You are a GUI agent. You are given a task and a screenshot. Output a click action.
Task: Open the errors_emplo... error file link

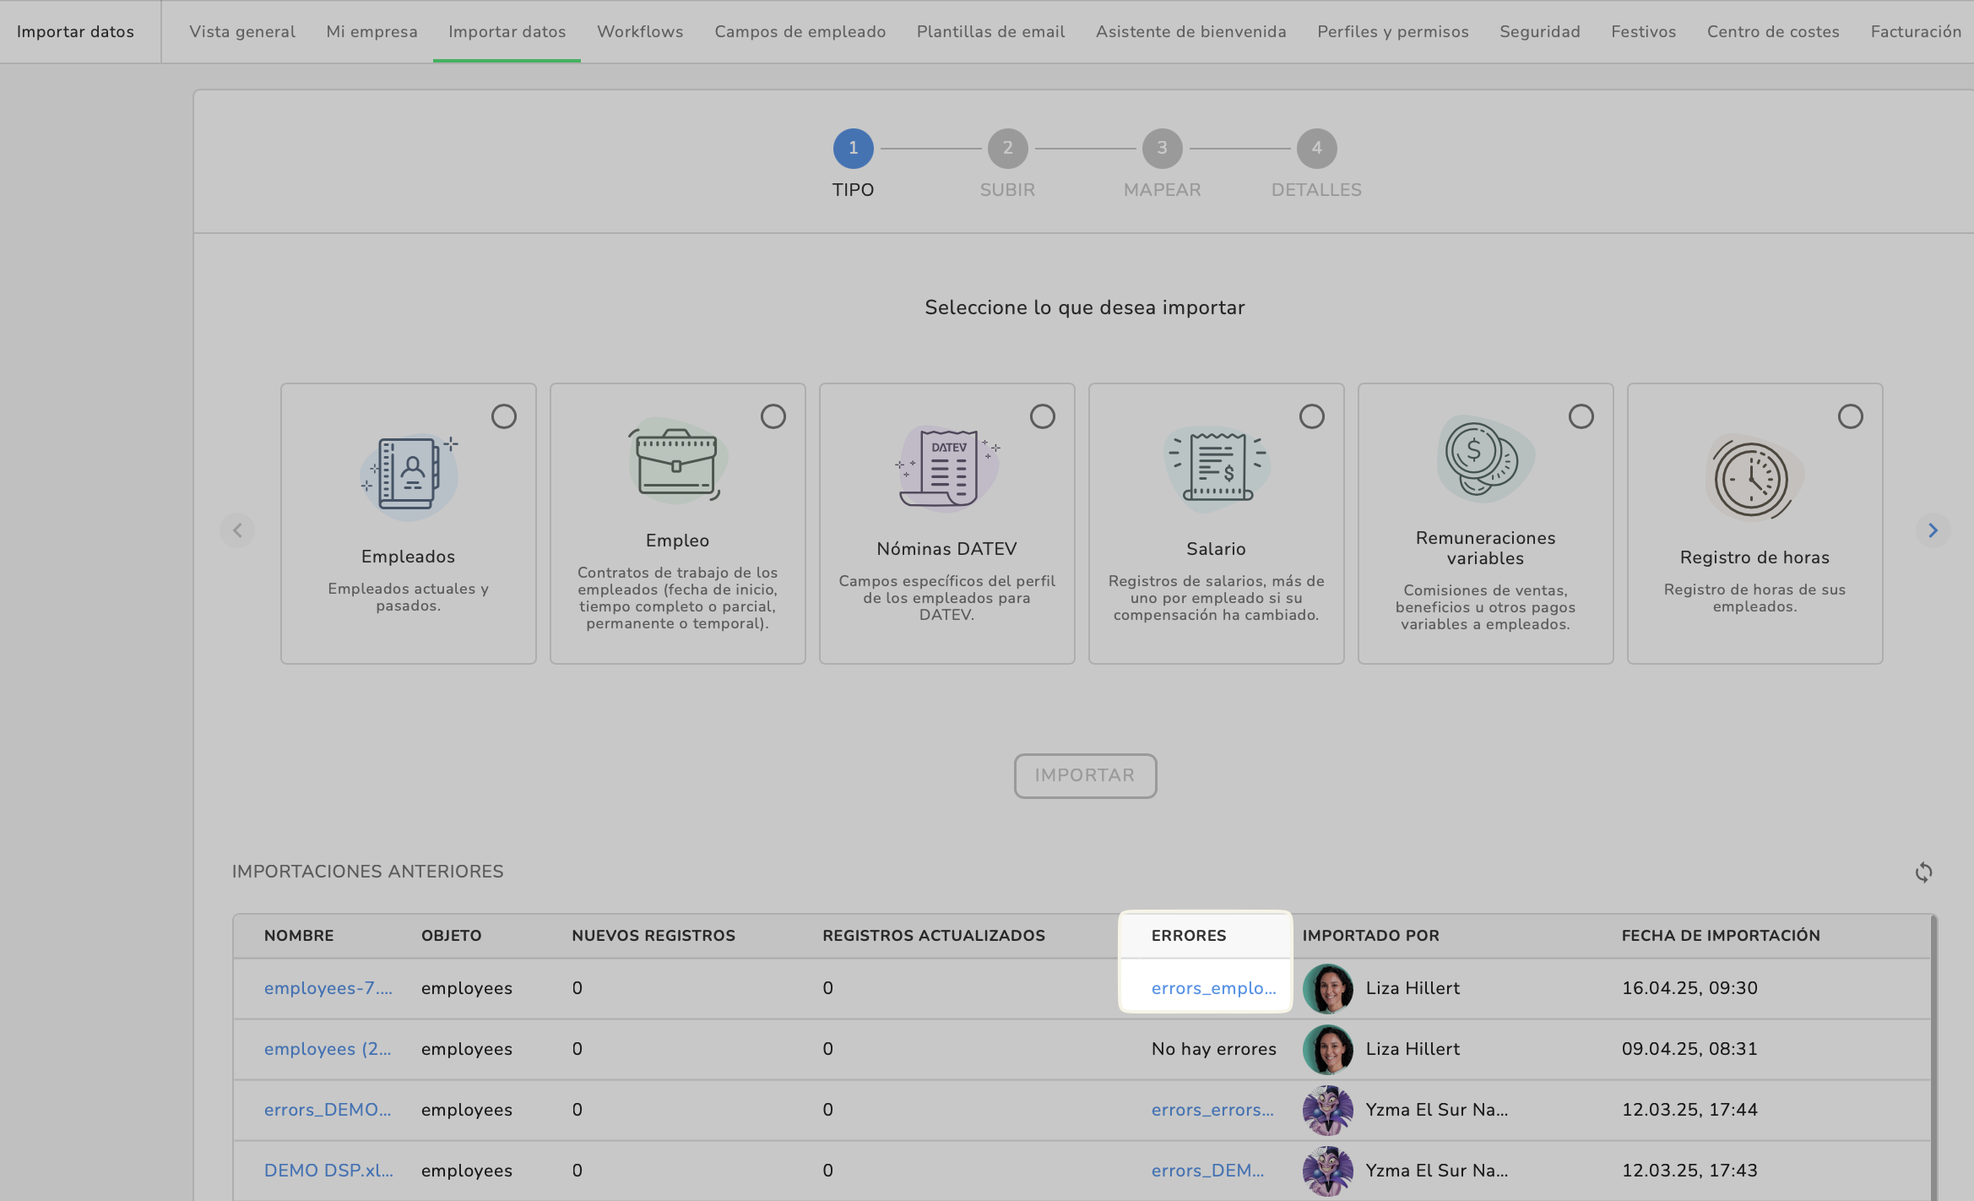(1213, 988)
